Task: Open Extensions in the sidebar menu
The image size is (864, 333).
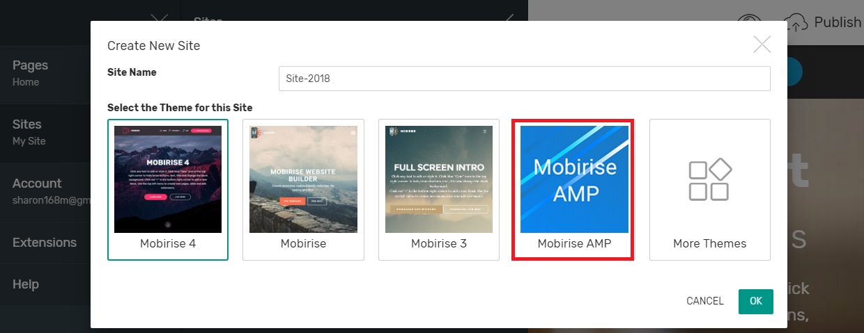Action: click(45, 243)
